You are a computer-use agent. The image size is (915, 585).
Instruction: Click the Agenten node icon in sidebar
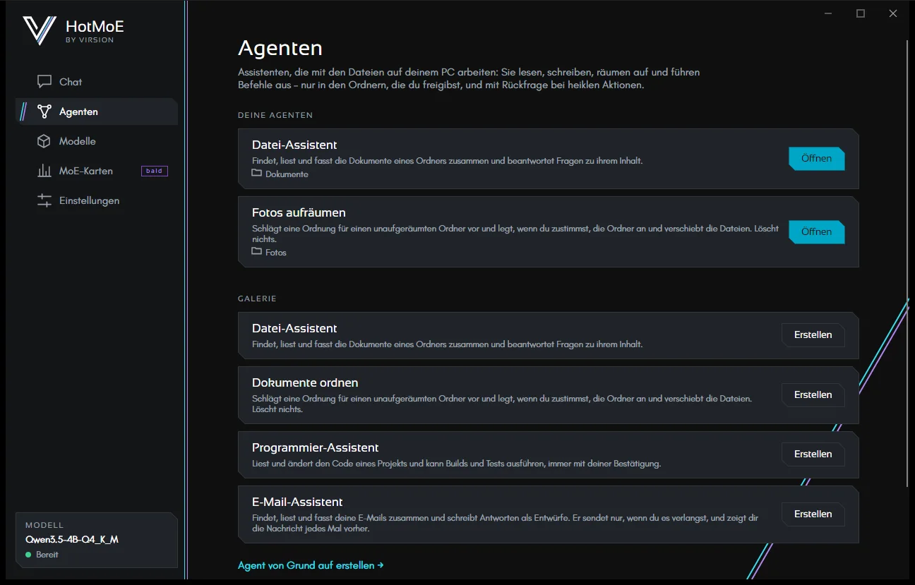click(x=44, y=111)
